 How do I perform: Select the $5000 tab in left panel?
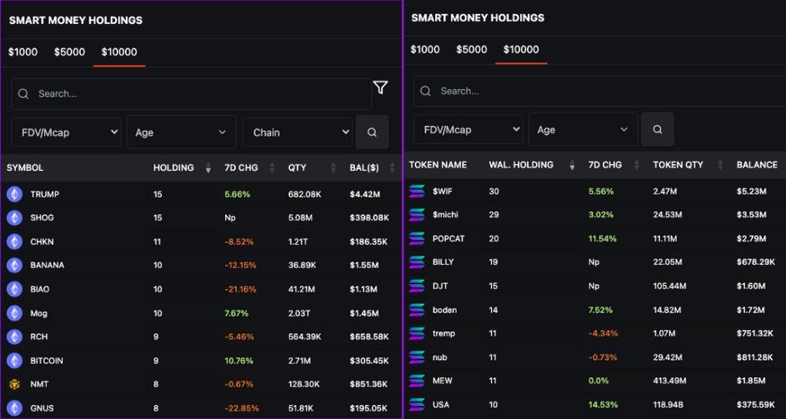pyautogui.click(x=70, y=52)
